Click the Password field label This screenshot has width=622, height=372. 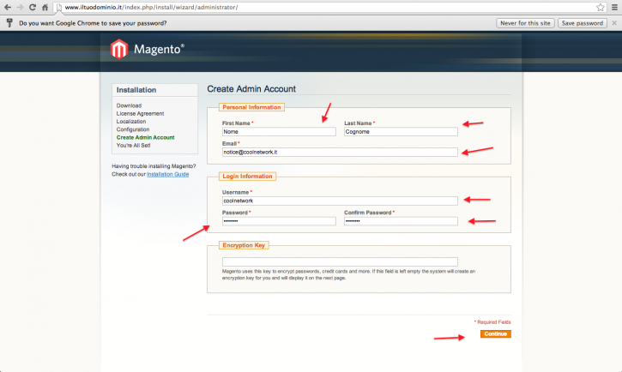point(236,213)
